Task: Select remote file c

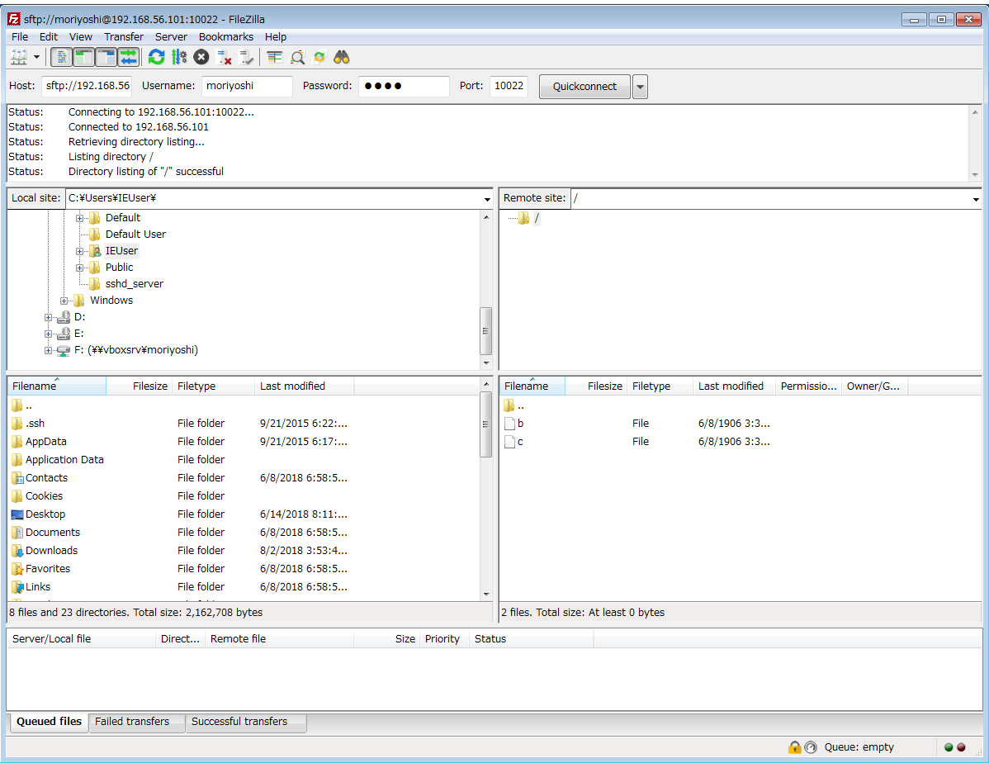Action: coord(520,442)
